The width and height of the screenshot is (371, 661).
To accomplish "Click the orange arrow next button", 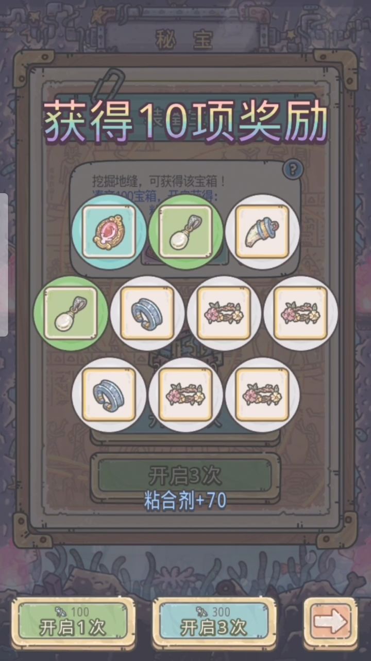I will [x=330, y=623].
